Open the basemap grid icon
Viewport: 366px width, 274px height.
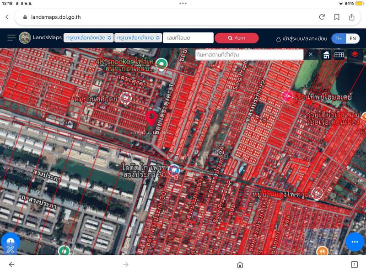[x=339, y=55]
